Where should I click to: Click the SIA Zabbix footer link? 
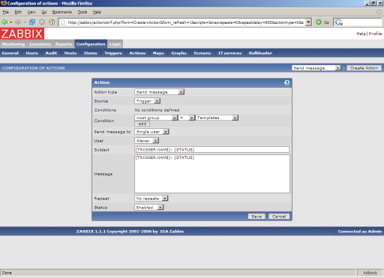(x=172, y=232)
